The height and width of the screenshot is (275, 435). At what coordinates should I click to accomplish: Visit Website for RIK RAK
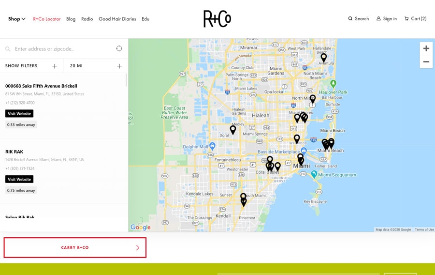pos(19,179)
